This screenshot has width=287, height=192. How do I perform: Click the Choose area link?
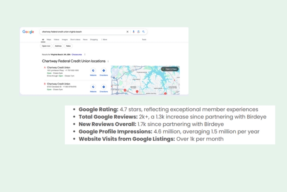77,54
